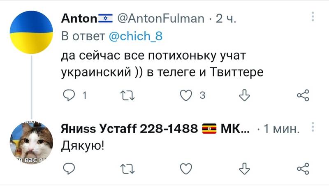329x188 pixels.
Task: Like Anton's tweet with the heart icon
Action: coord(186,95)
